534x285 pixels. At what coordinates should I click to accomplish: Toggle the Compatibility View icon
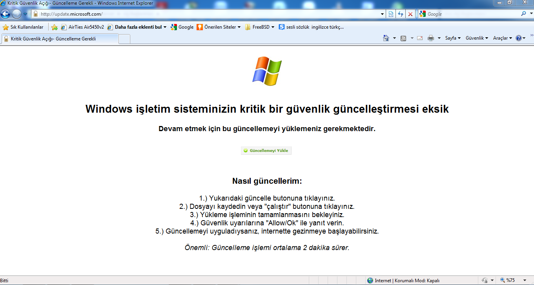pyautogui.click(x=391, y=14)
